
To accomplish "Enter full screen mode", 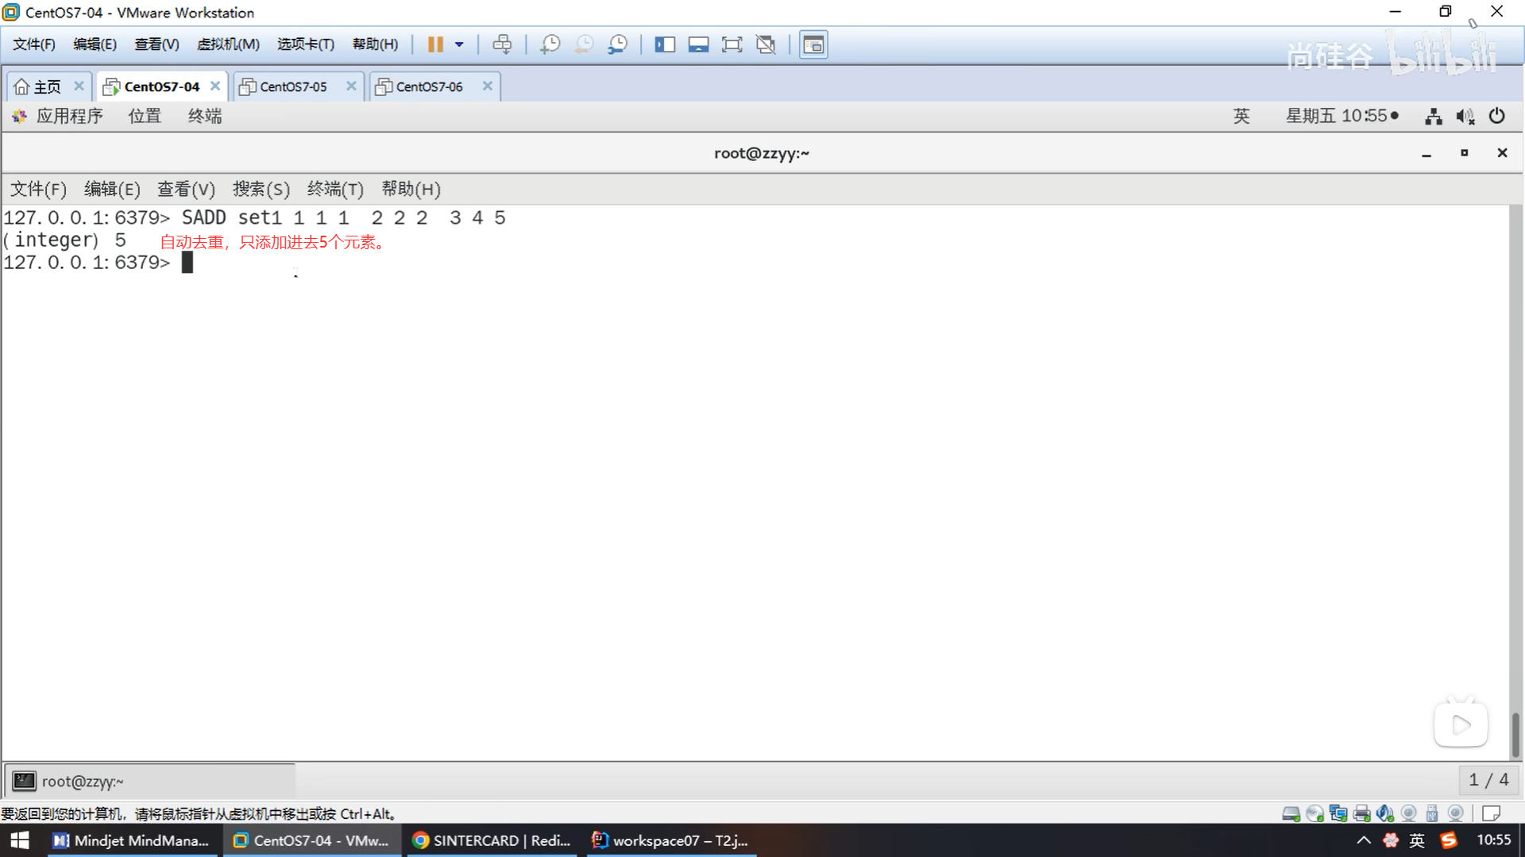I will [732, 44].
